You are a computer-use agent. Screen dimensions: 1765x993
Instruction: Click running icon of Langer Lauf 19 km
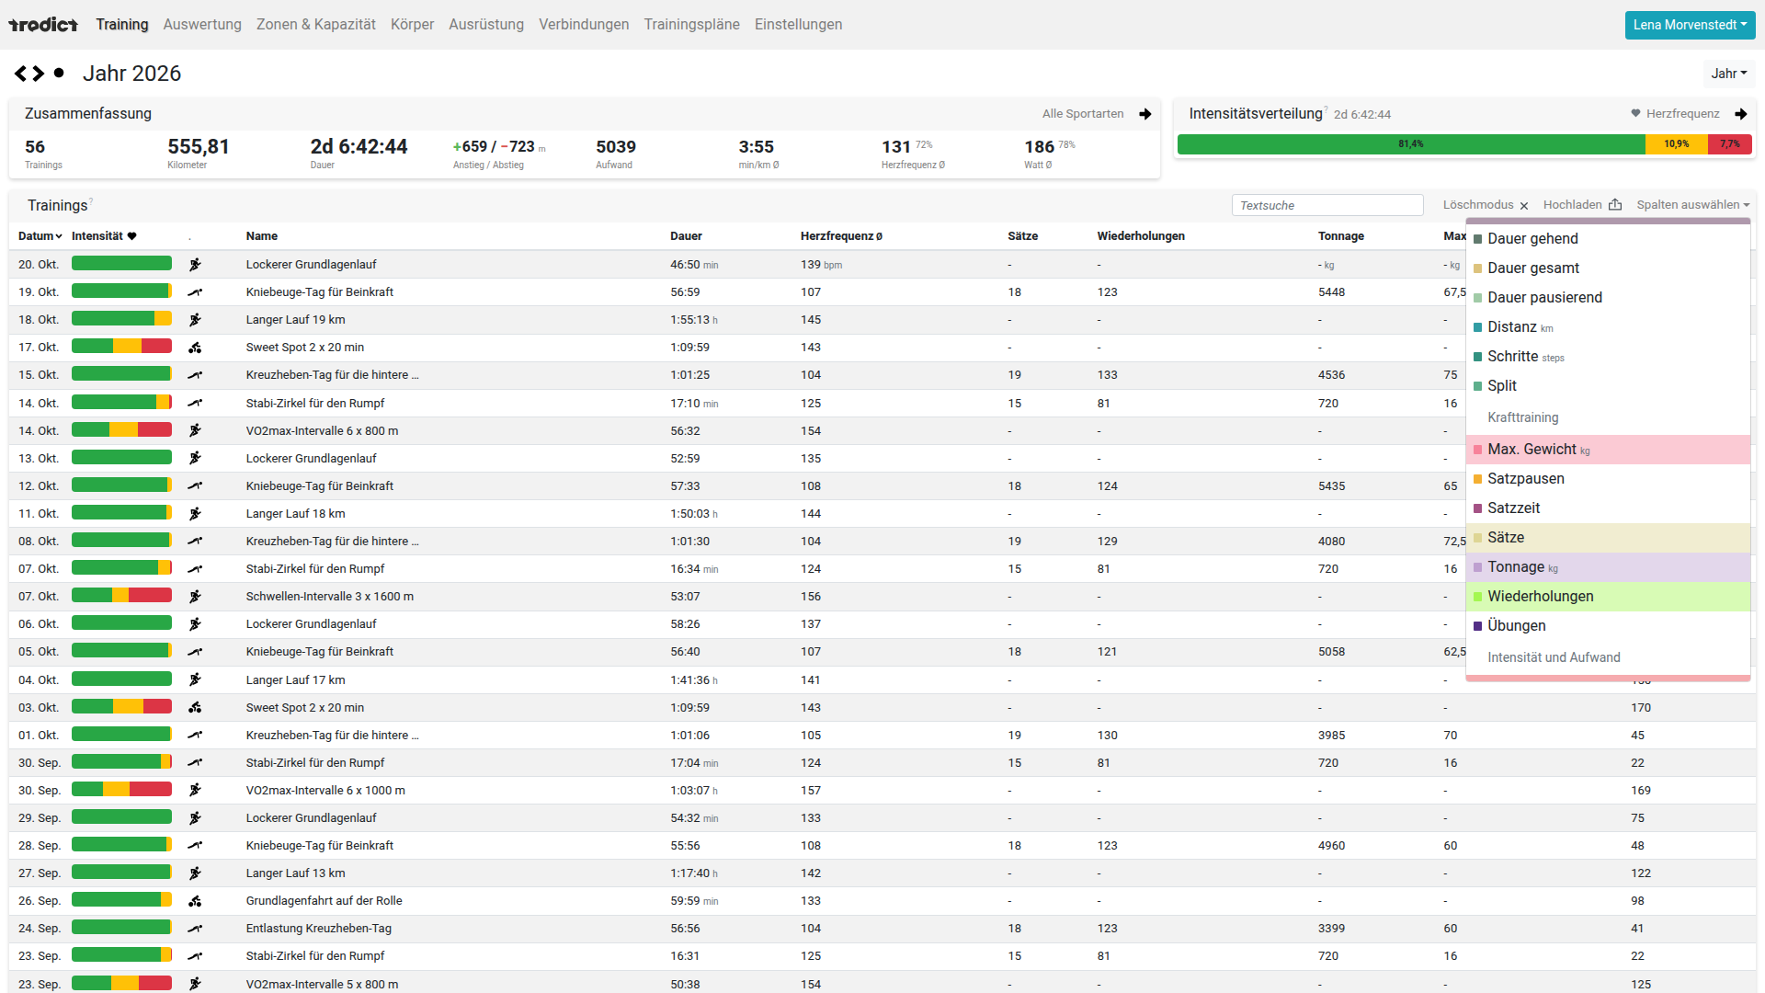[195, 320]
